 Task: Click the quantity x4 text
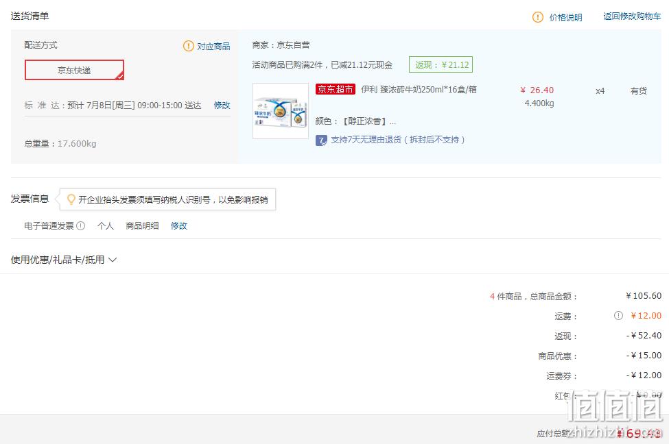point(600,90)
